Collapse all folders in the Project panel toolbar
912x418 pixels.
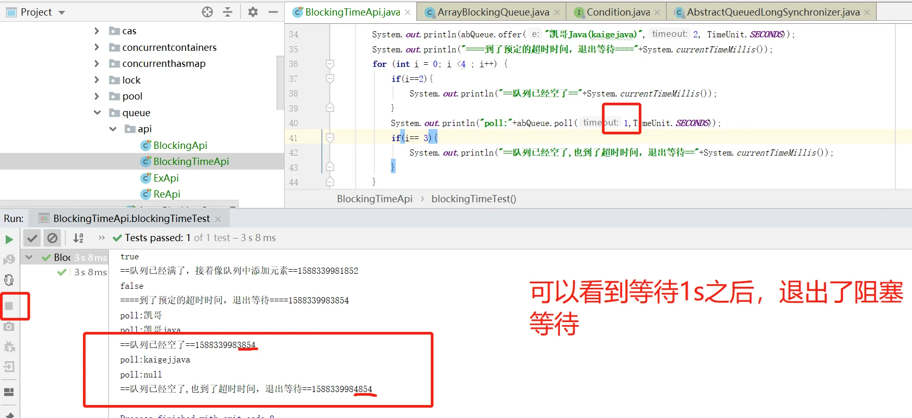click(228, 12)
